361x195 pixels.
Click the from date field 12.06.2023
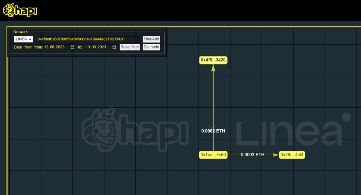click(x=59, y=47)
